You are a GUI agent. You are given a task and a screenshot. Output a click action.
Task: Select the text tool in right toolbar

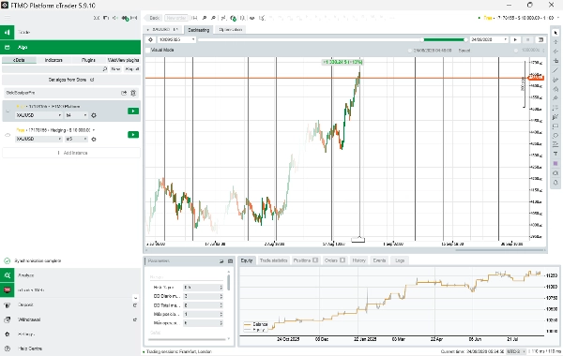click(x=555, y=155)
